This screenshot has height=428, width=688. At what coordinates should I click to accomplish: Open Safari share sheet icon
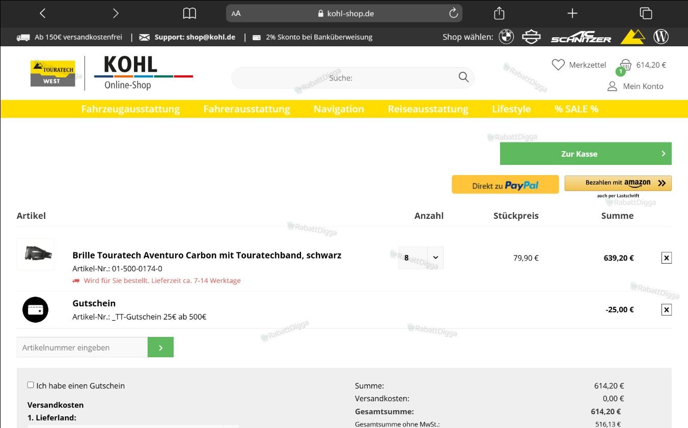pyautogui.click(x=499, y=13)
